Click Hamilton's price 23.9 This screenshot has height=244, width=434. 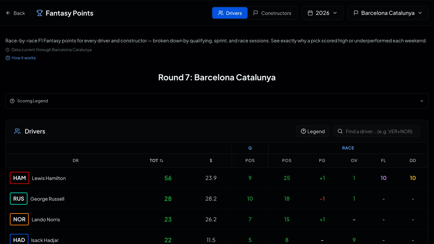(211, 178)
